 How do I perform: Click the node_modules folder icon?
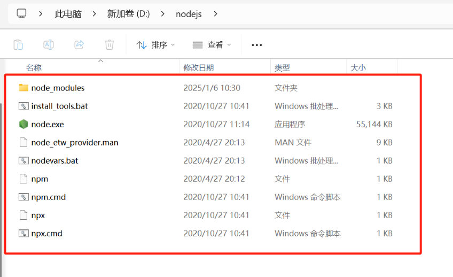point(24,88)
